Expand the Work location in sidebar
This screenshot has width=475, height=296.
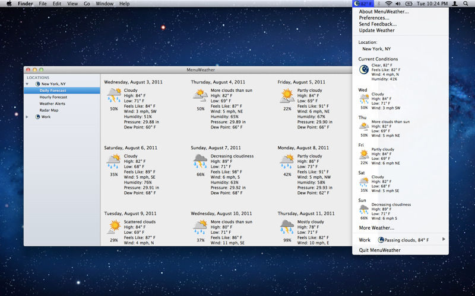pos(27,117)
